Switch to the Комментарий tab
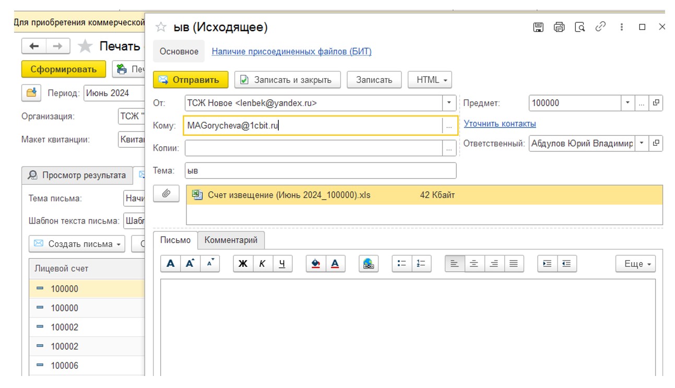The width and height of the screenshot is (675, 388). [231, 240]
